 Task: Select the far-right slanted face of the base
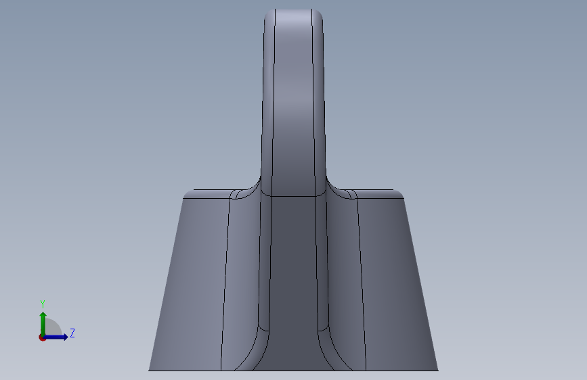[397, 284]
